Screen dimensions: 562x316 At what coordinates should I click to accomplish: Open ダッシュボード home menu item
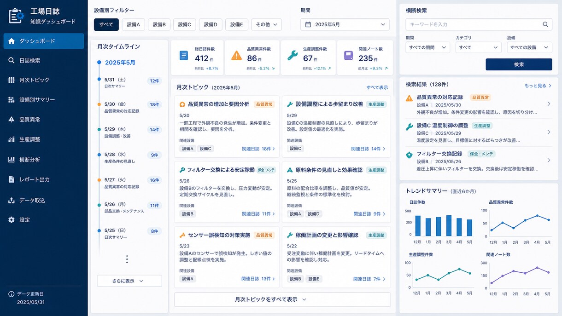(44, 41)
